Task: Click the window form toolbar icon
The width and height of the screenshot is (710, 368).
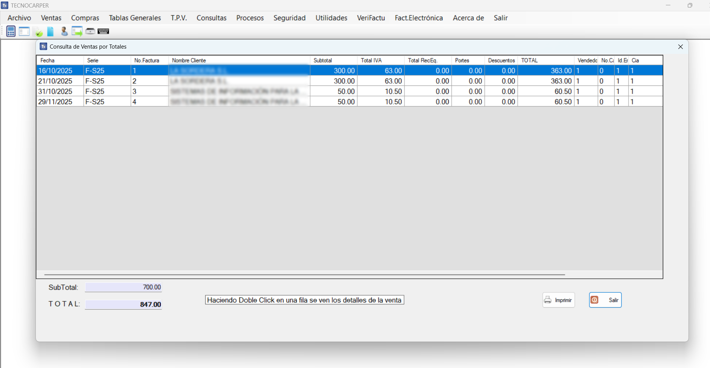Action: tap(24, 32)
